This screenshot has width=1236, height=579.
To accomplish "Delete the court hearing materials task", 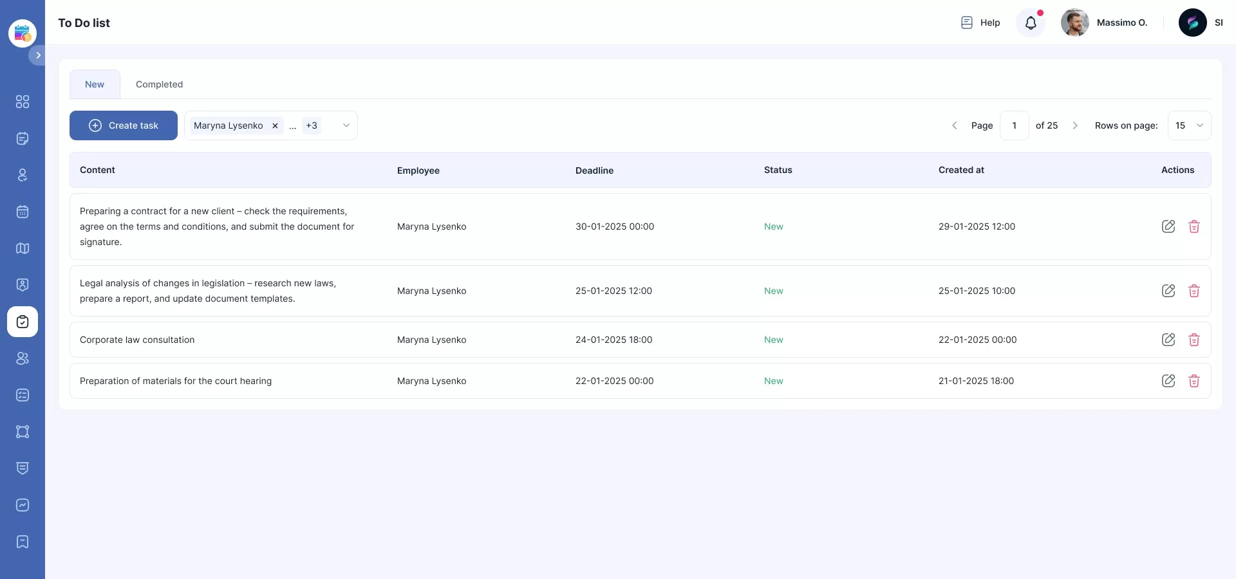I will 1194,381.
